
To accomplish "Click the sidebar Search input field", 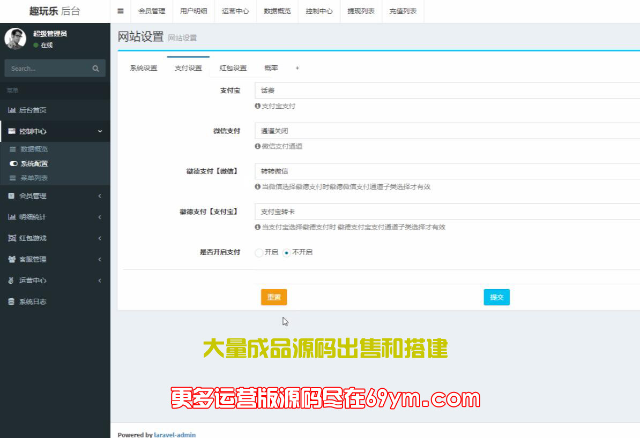I will click(x=48, y=69).
